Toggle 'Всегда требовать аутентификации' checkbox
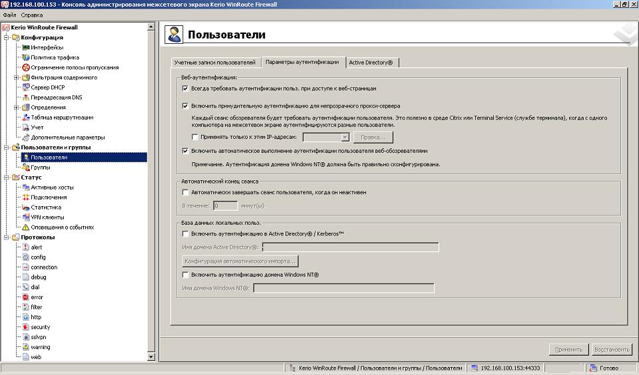This screenshot has height=375, width=639. [x=186, y=88]
